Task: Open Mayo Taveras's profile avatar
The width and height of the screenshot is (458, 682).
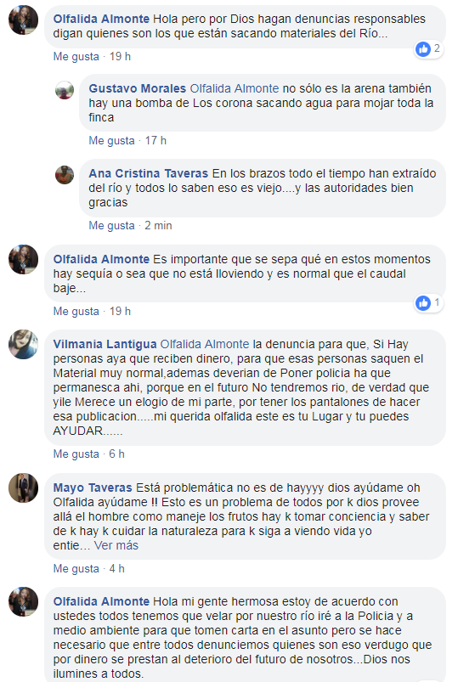Action: (x=24, y=488)
